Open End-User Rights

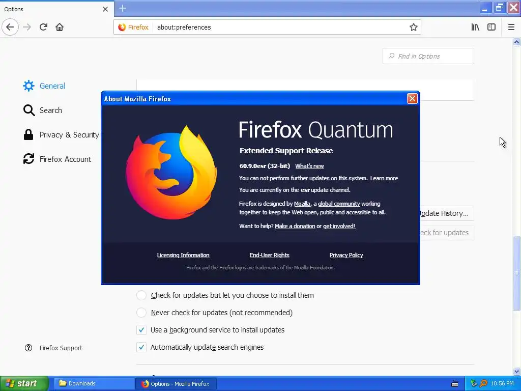tap(270, 255)
